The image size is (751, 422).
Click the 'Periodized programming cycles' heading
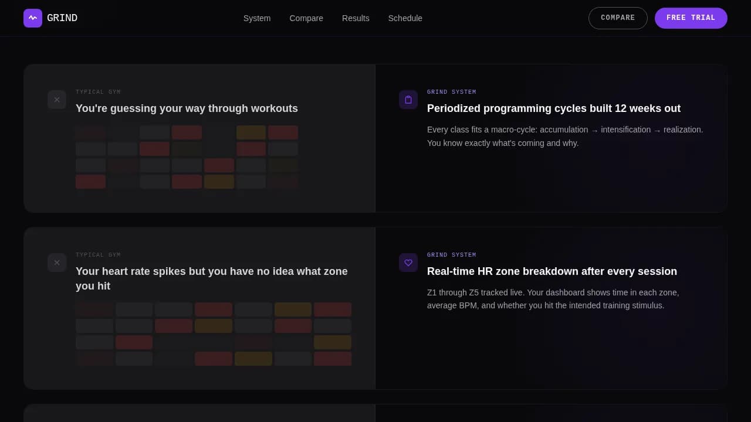click(x=553, y=108)
